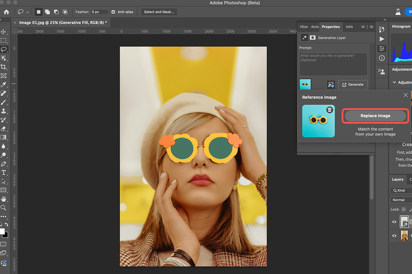Select the Zoom tool
Image resolution: width=412 pixels, height=274 pixels.
pyautogui.click(x=4, y=208)
